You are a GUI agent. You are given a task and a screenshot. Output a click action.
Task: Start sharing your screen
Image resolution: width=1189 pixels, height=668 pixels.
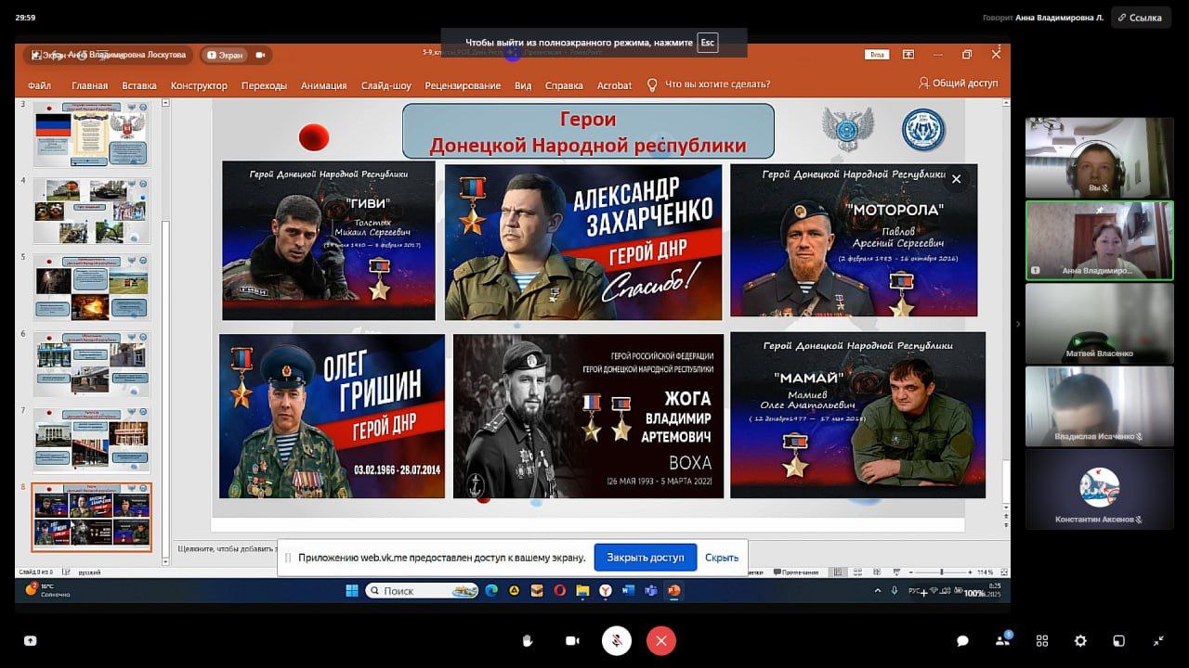31,640
